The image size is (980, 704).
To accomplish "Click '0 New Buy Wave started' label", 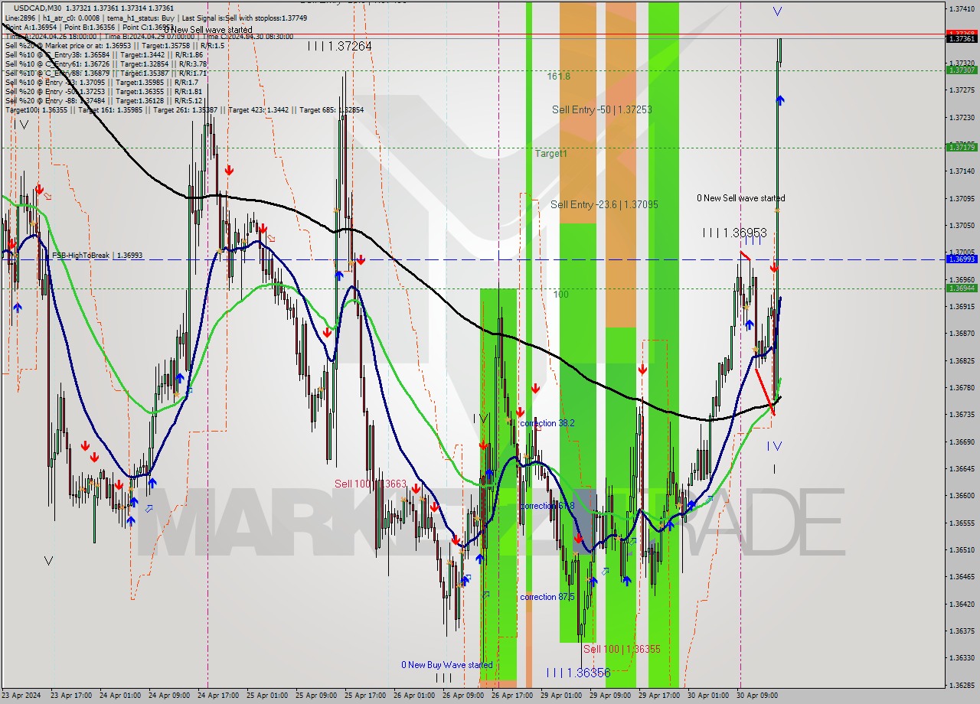I will pos(447,665).
